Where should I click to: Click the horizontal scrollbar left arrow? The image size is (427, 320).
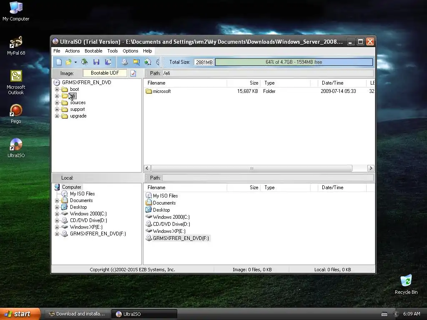147,168
